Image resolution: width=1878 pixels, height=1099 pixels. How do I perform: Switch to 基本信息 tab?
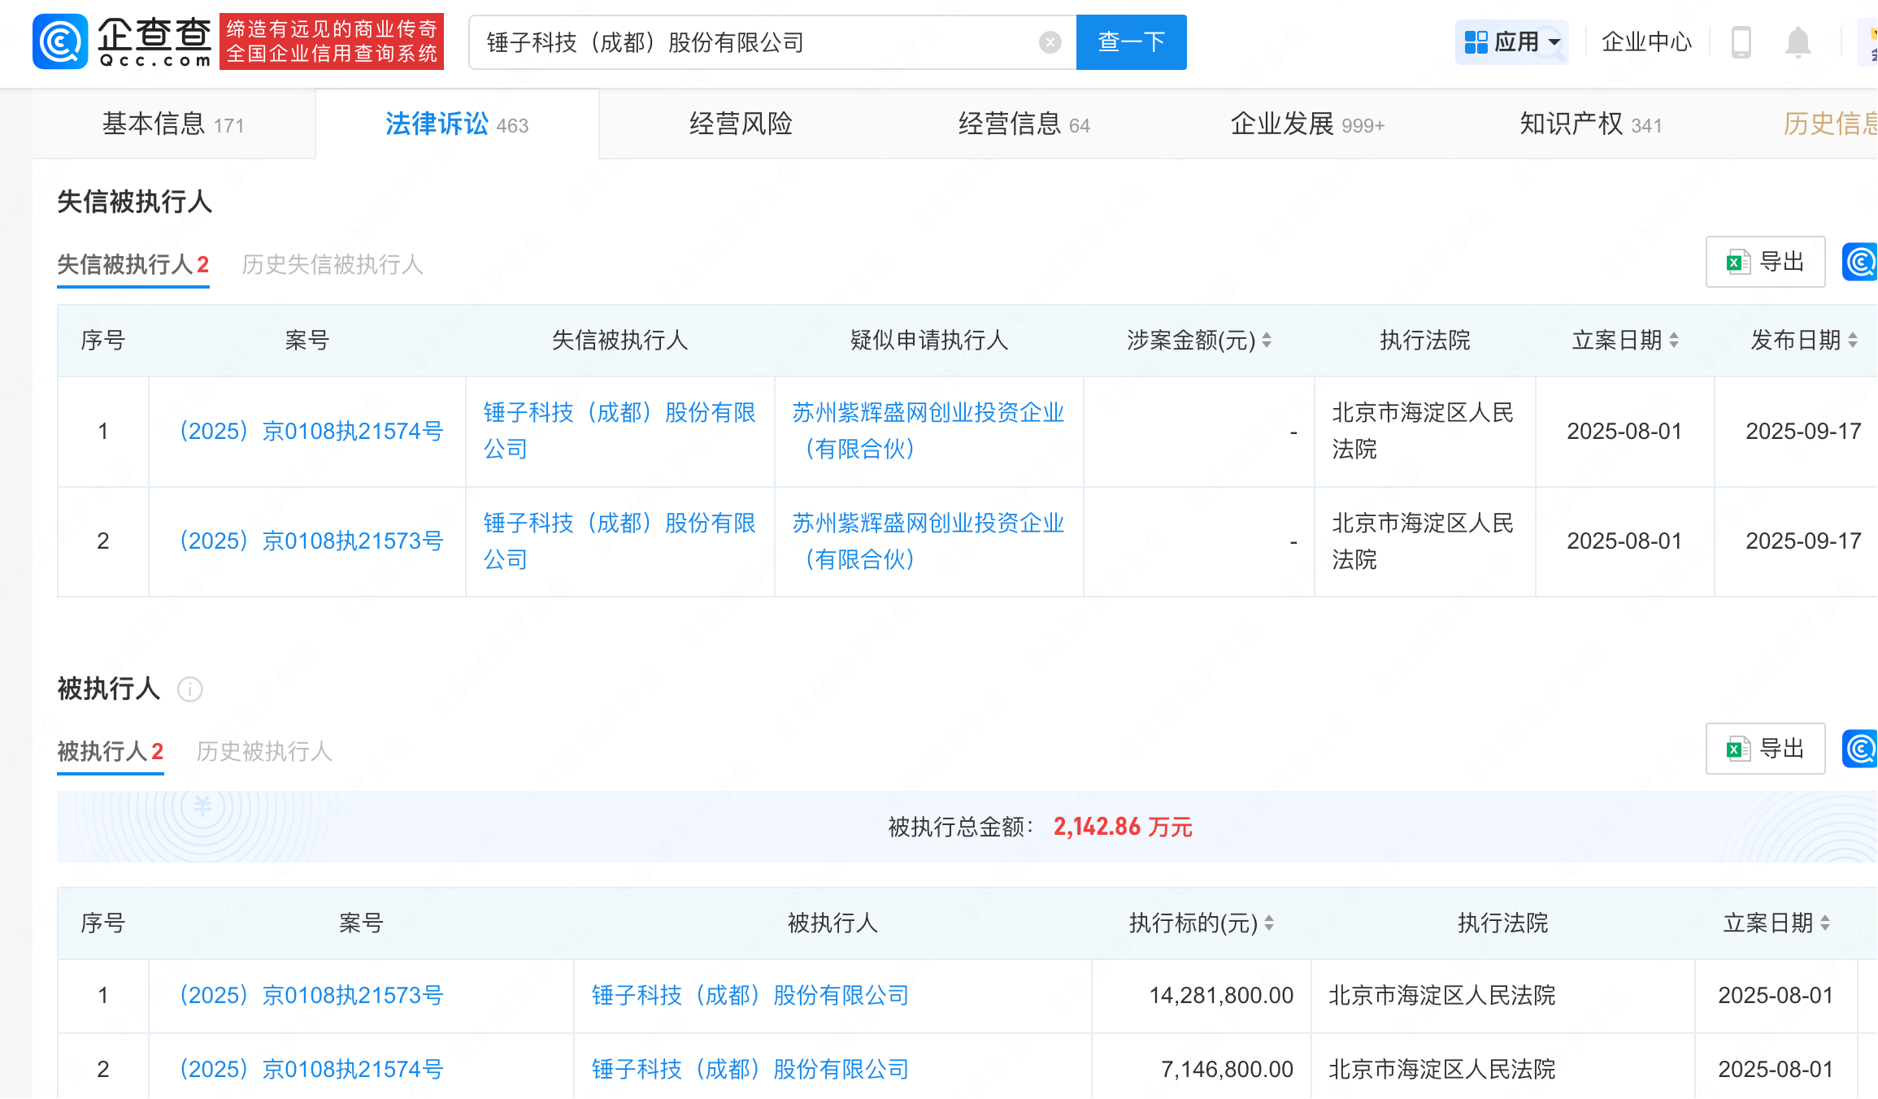click(172, 124)
